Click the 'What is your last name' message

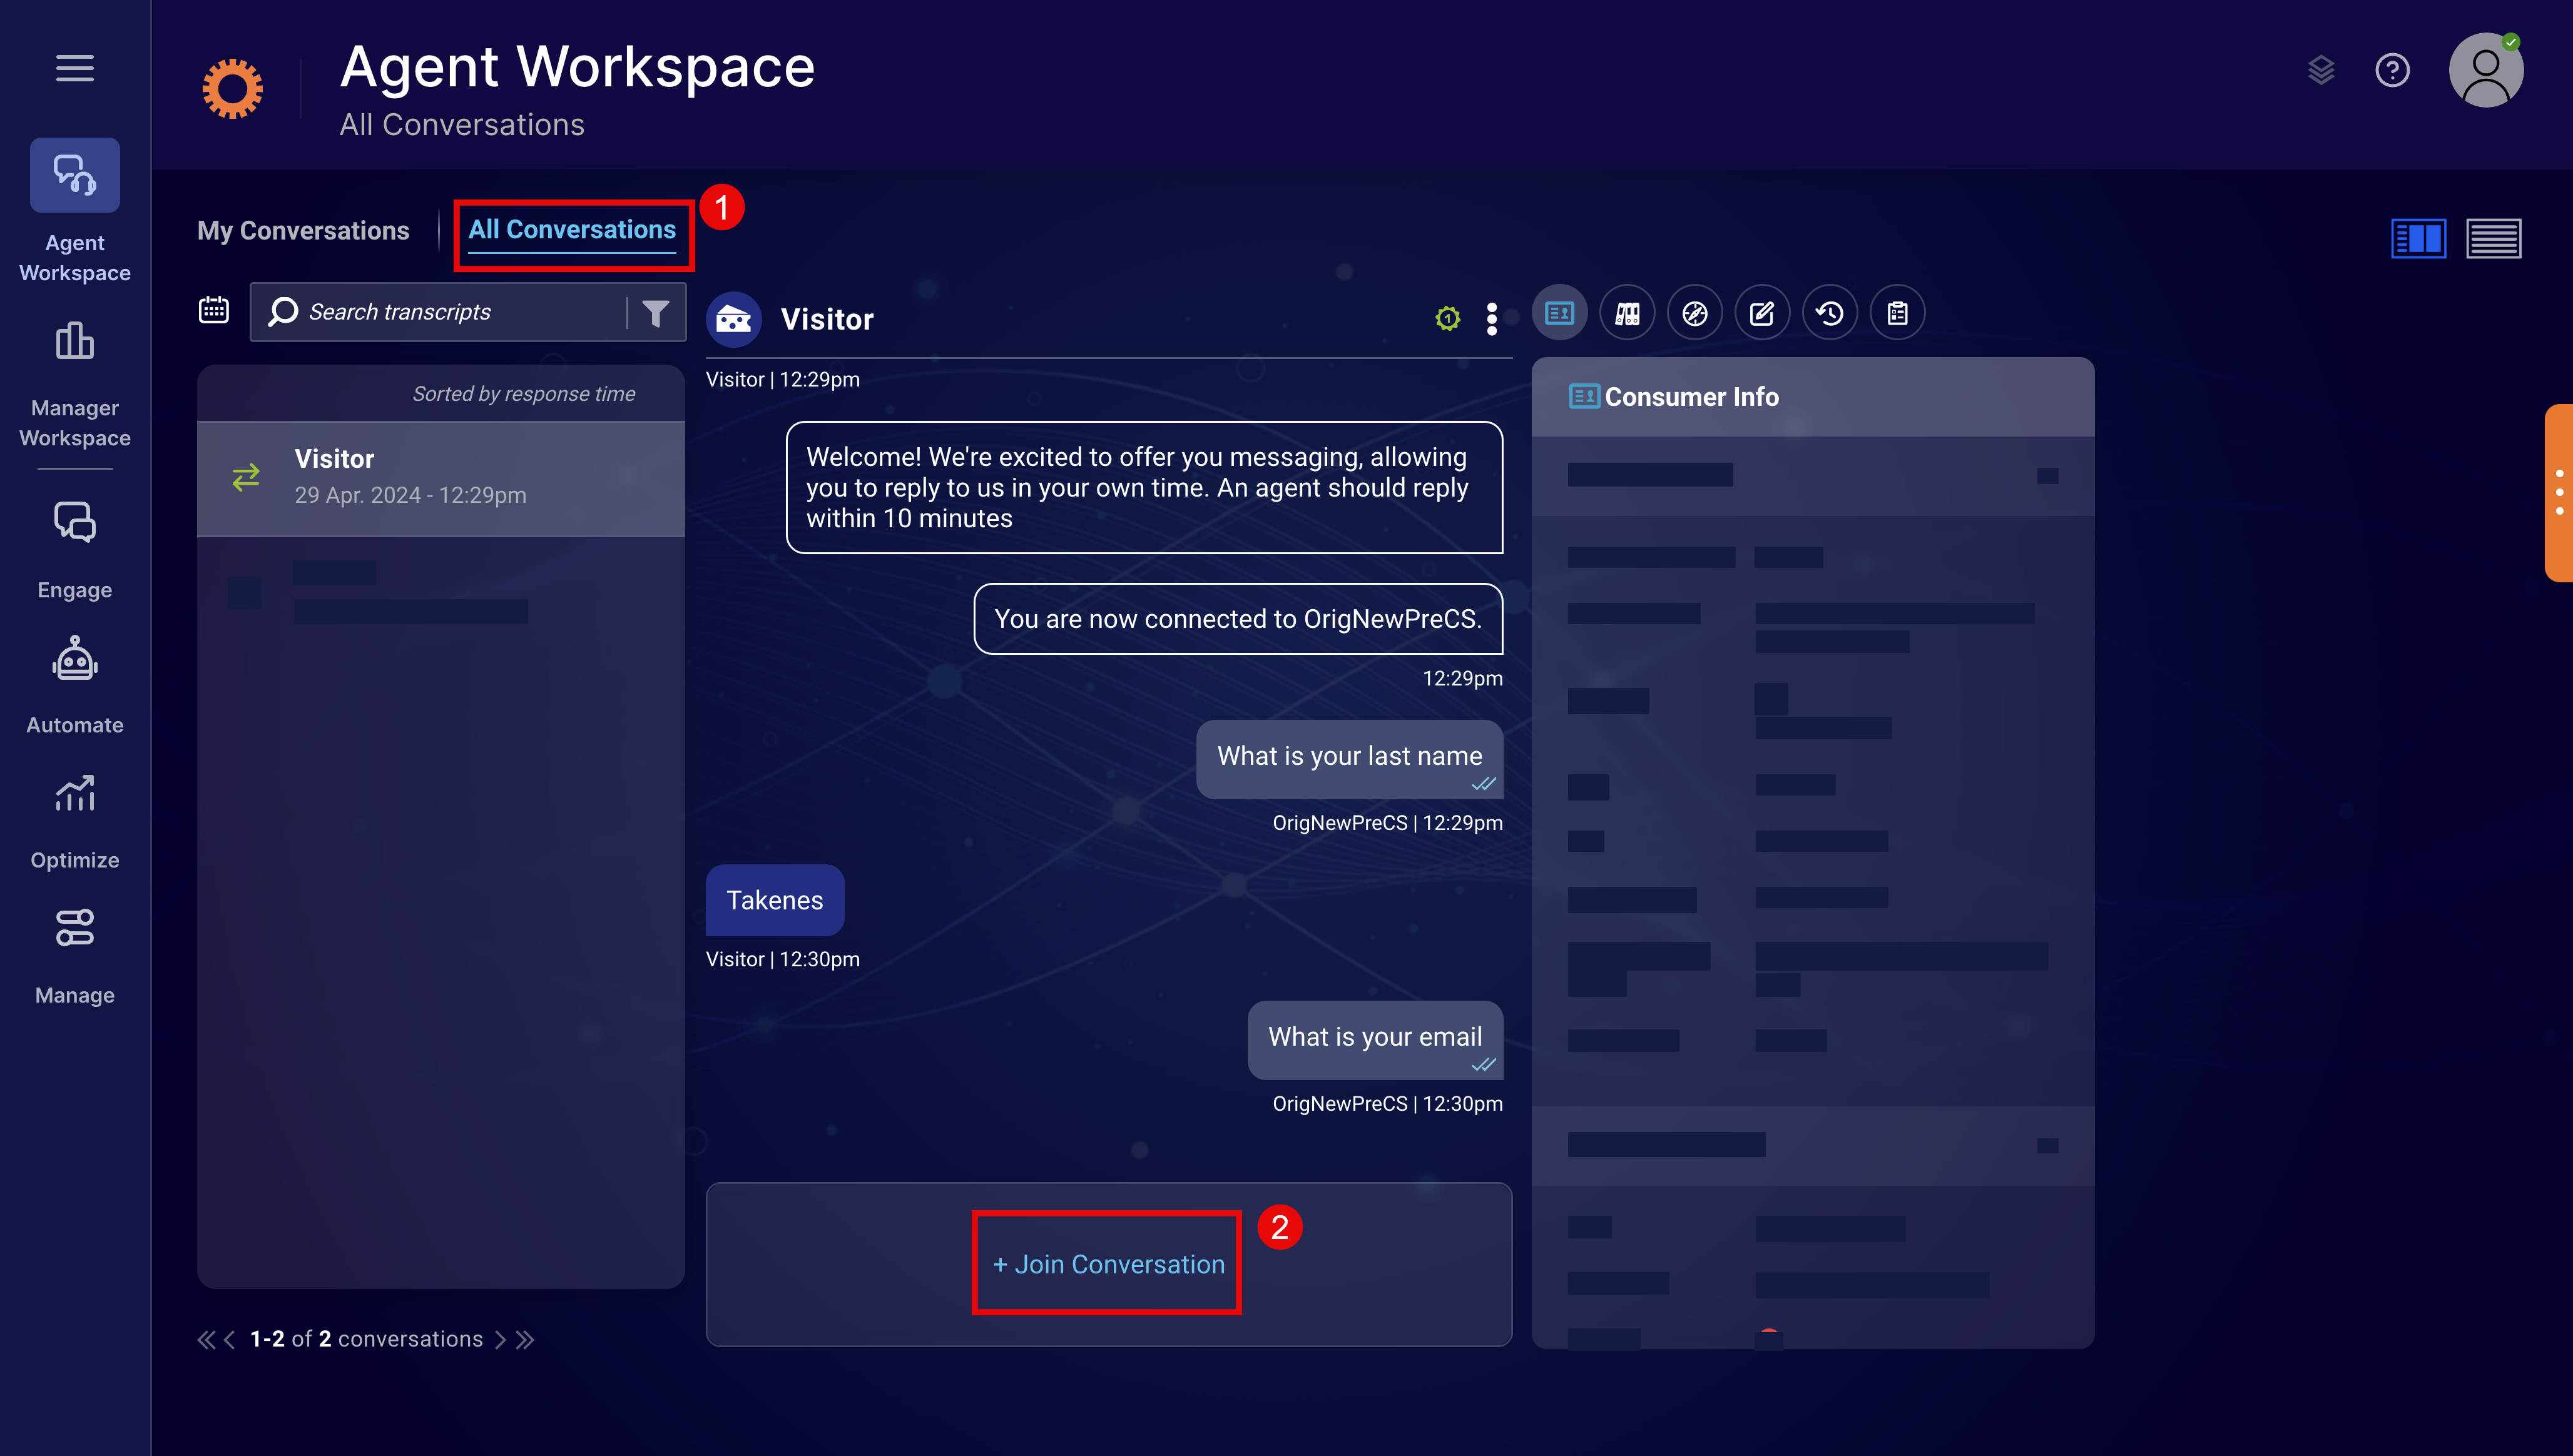pos(1350,759)
